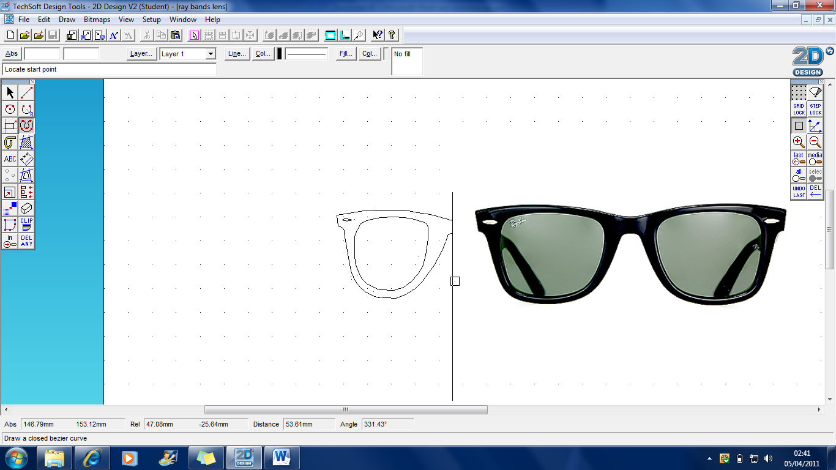
Task: Select the Line drawing tool
Action: (x=25, y=92)
